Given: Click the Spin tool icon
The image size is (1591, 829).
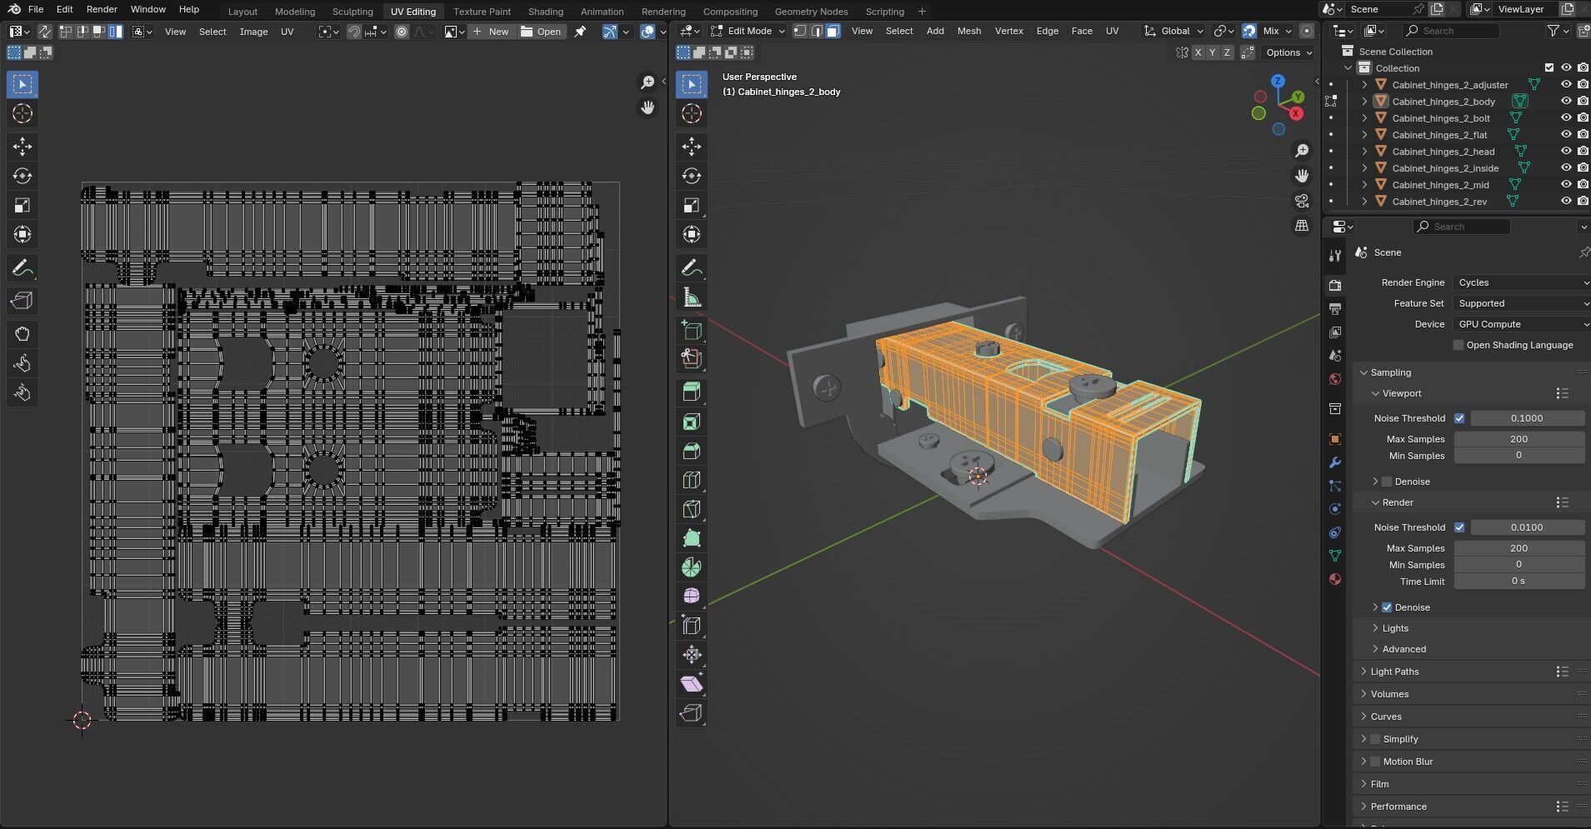Looking at the screenshot, I should (x=691, y=567).
